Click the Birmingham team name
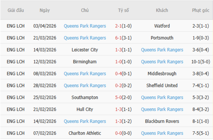Viewport: 213px width, 140px height. 85,62
